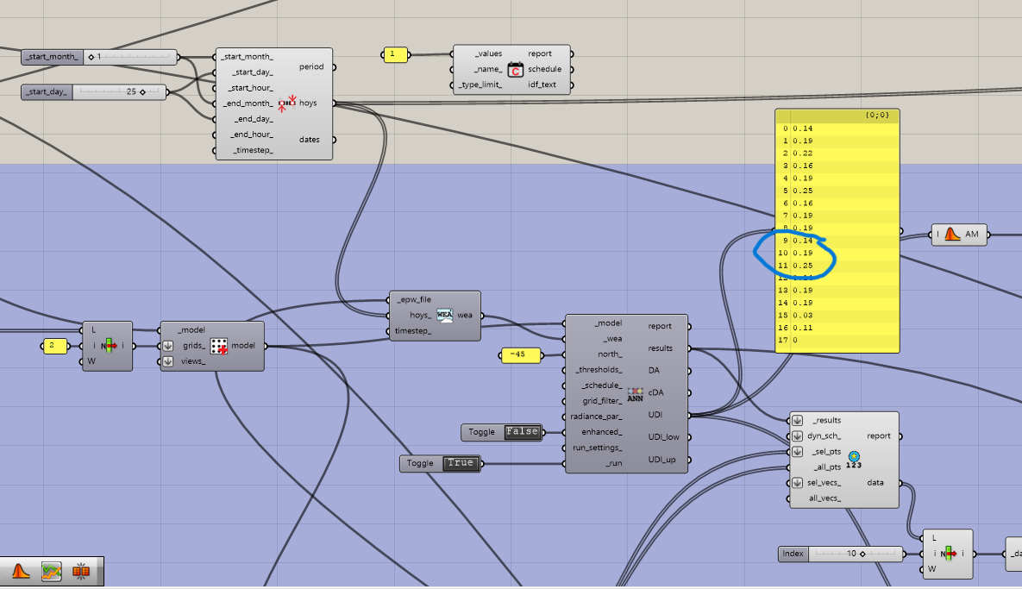1022x589 pixels.
Task: Click the first bell-curve icon in bottom-left toolbar
Action: coord(22,571)
